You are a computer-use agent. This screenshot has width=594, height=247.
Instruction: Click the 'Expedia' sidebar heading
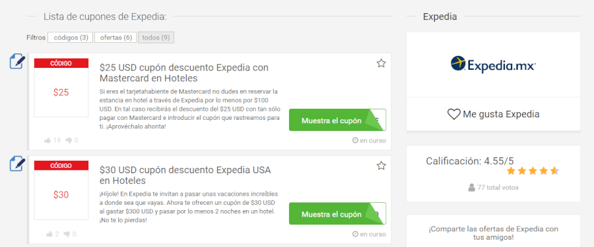tap(440, 16)
